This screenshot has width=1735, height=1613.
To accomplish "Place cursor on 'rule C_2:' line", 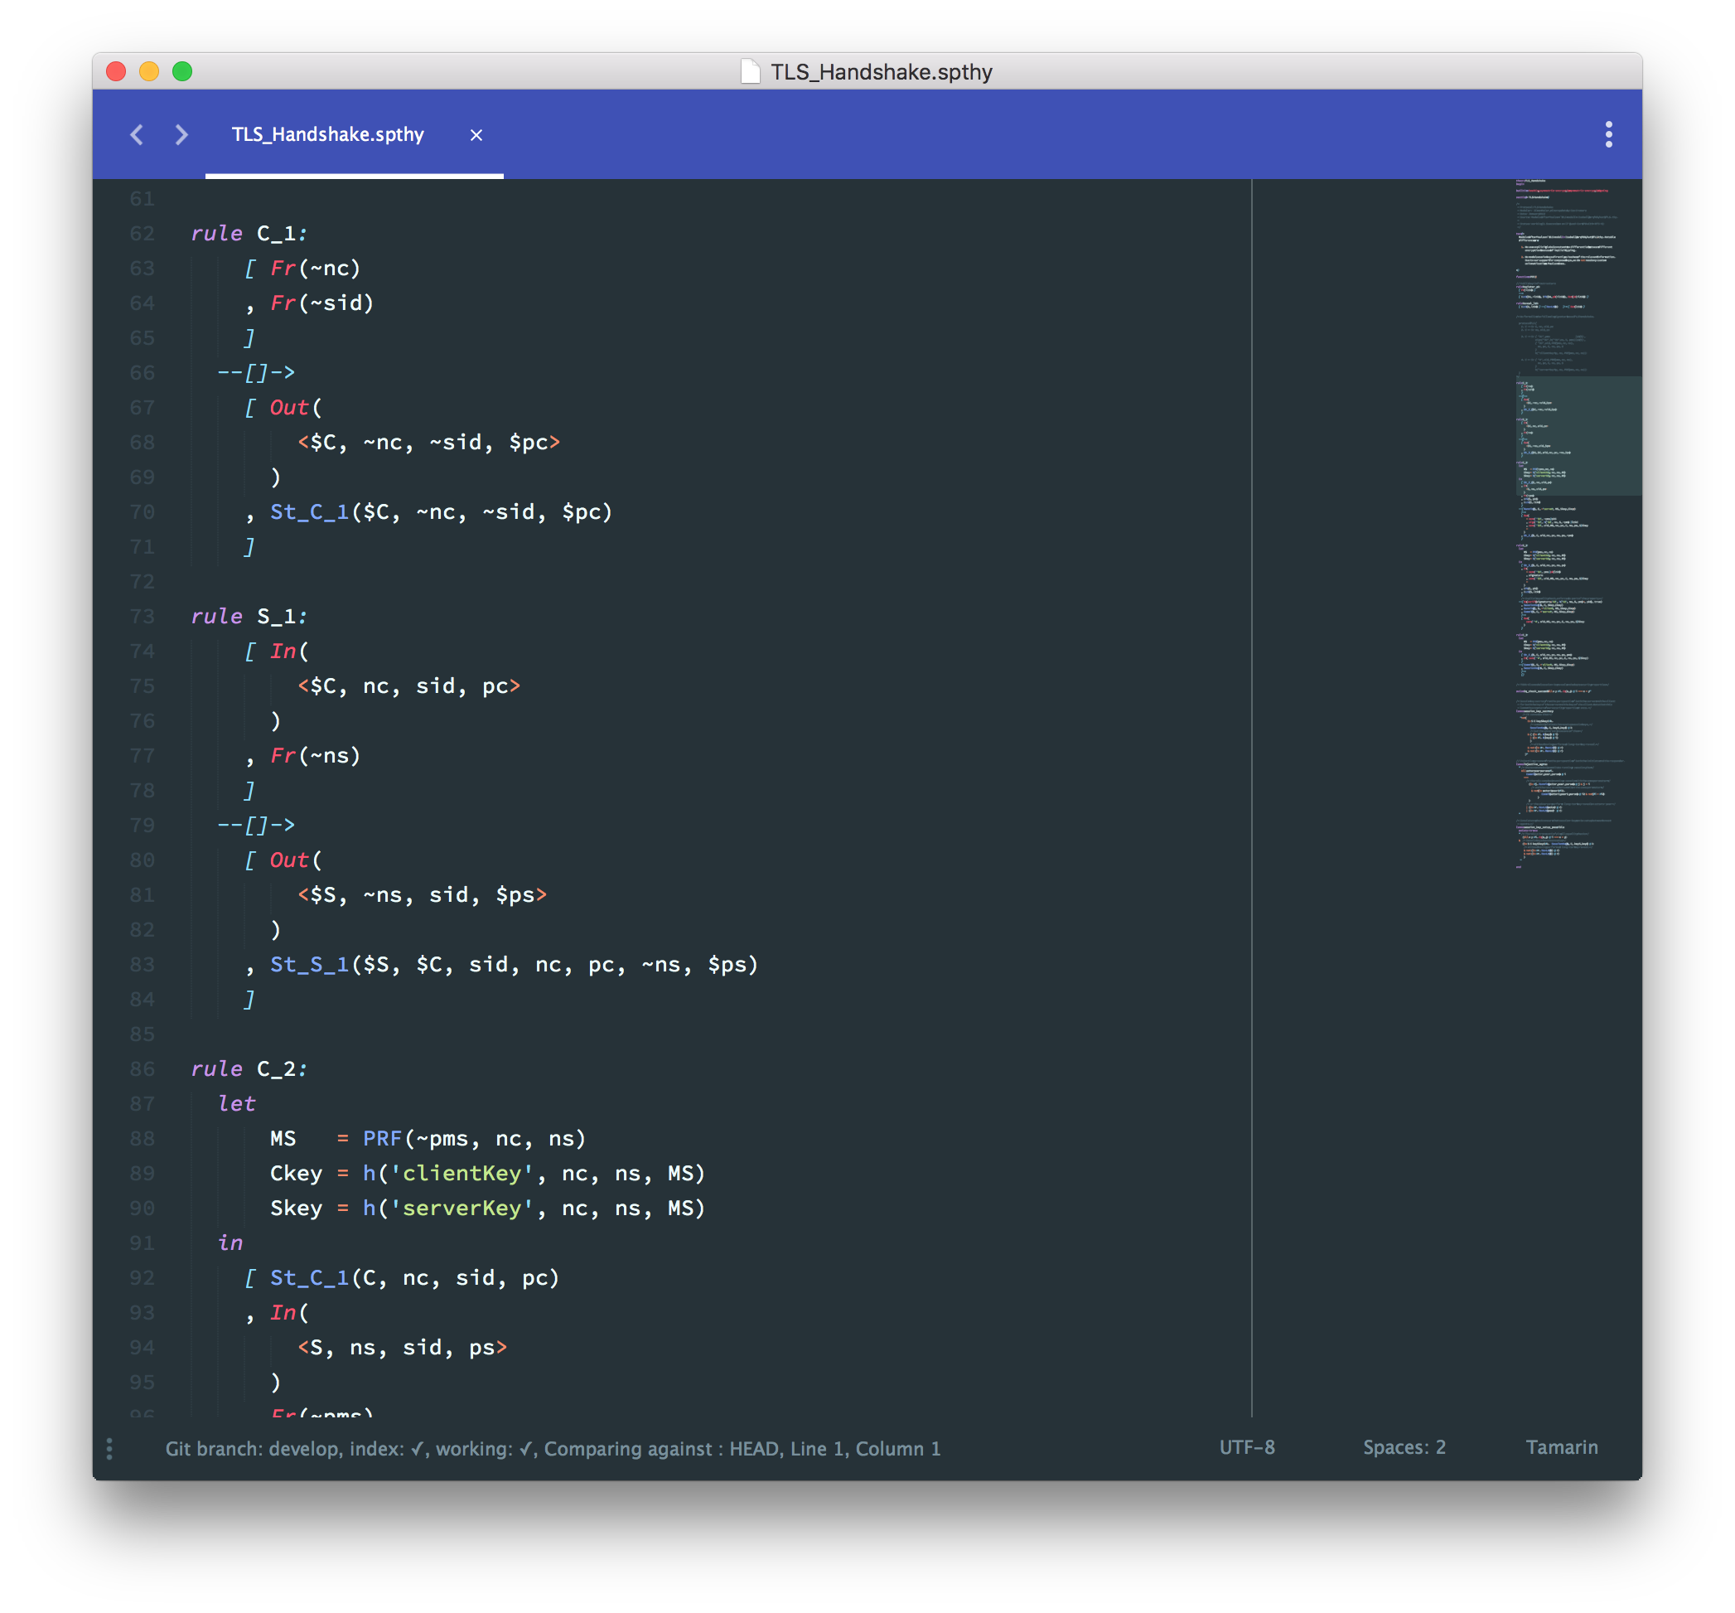I will pyautogui.click(x=249, y=1069).
